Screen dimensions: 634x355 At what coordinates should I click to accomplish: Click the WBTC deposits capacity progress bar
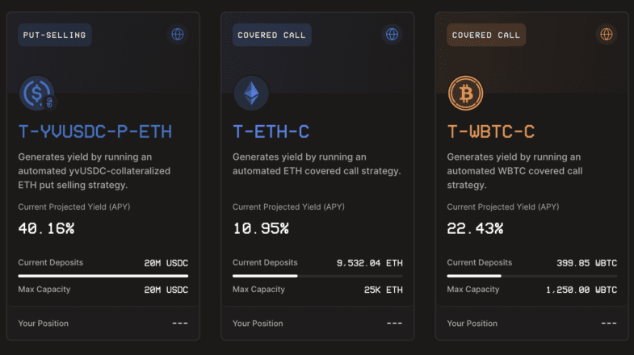(531, 276)
